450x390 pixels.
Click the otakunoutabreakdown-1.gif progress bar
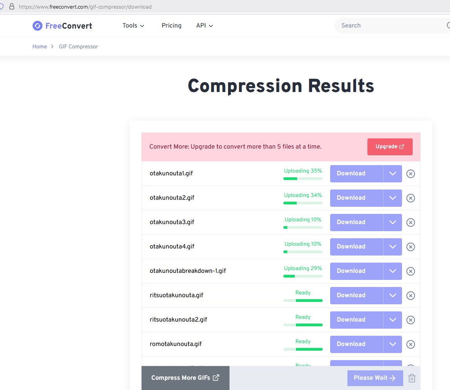303,276
